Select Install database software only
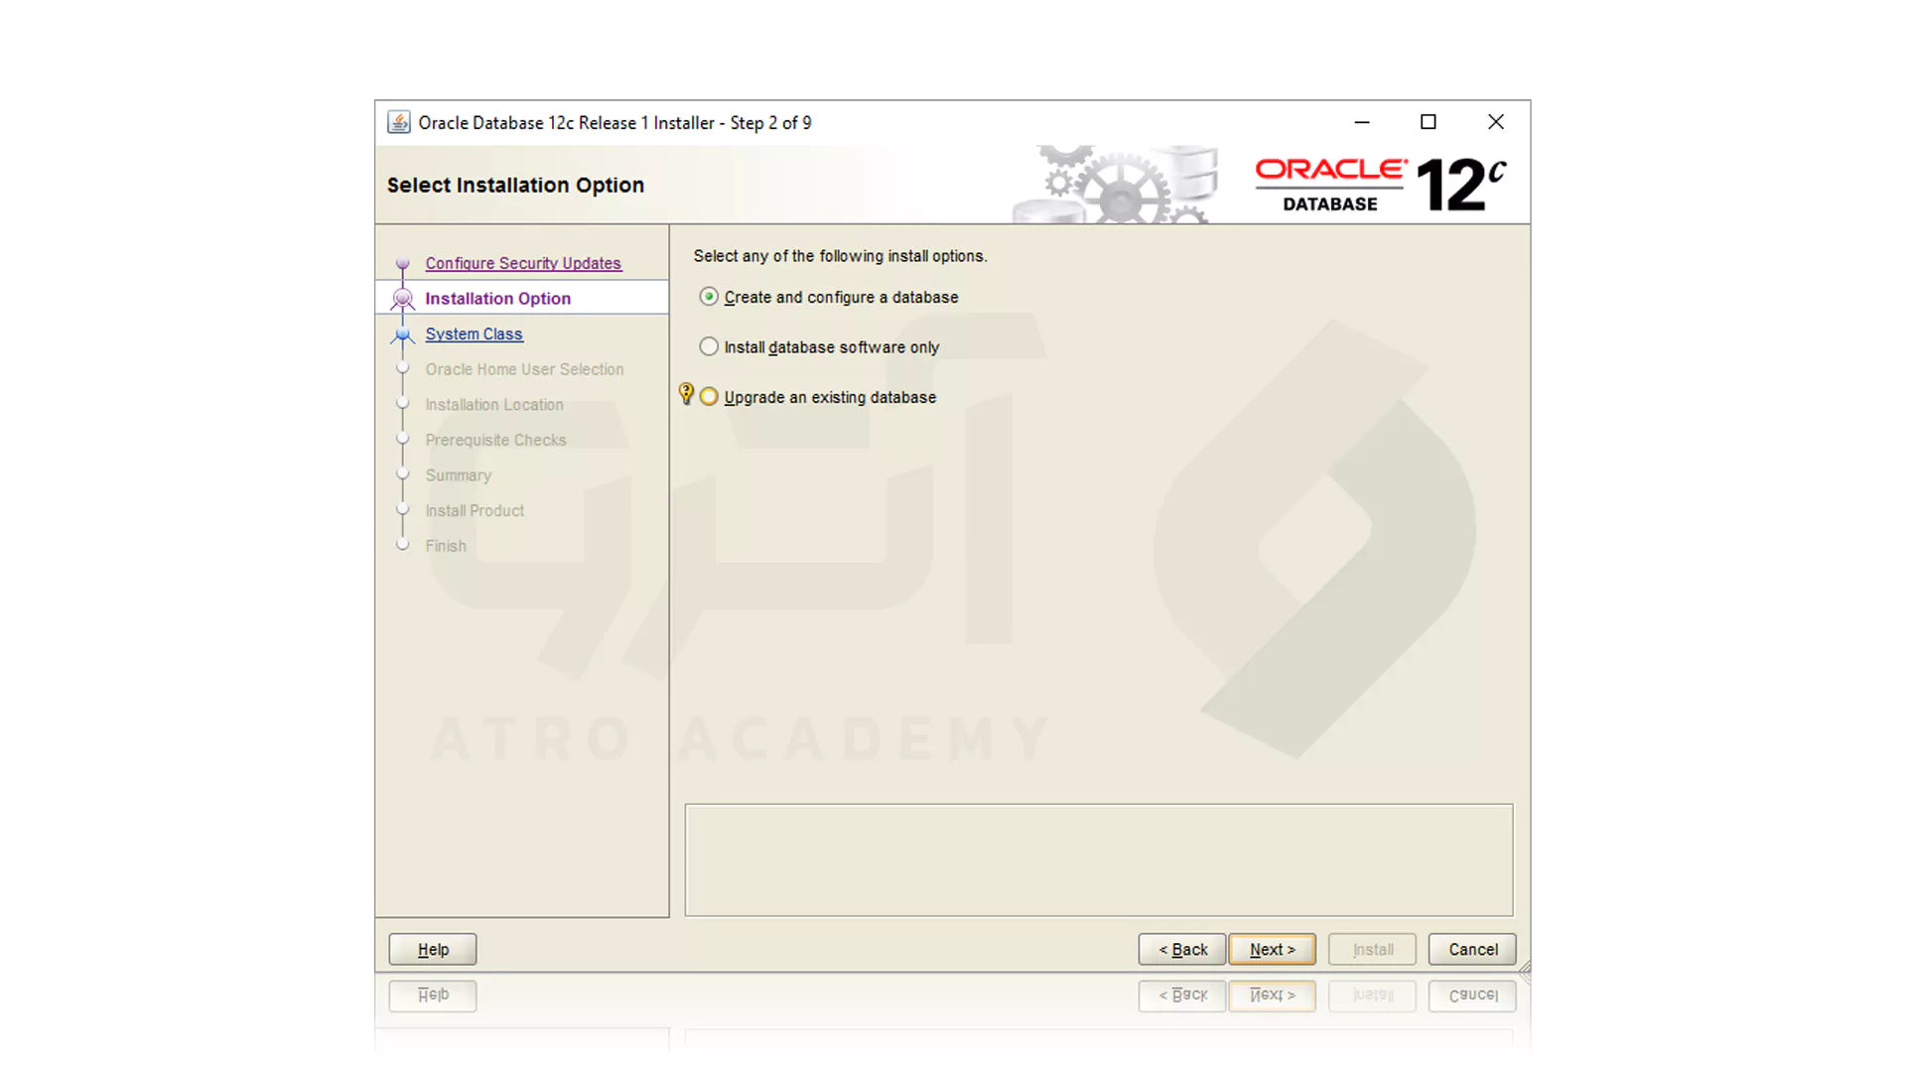This screenshot has width=1906, height=1072. [x=709, y=346]
